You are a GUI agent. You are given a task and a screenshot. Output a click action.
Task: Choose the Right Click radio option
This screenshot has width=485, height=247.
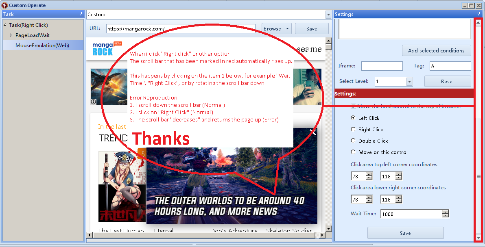click(353, 129)
